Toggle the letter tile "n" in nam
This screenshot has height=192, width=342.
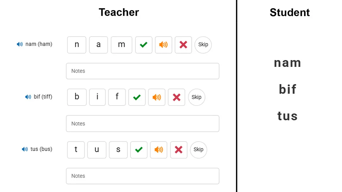(x=76, y=45)
